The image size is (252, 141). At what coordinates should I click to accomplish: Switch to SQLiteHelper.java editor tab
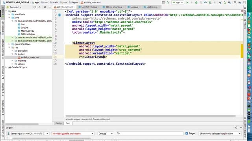tap(113, 7)
